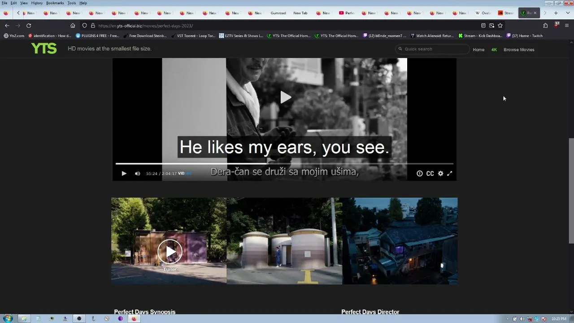The image size is (574, 323).
Task: Open the View menu
Action: [24, 3]
